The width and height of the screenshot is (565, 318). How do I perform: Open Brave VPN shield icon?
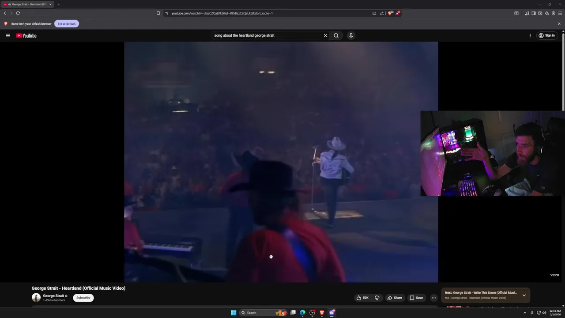553,13
